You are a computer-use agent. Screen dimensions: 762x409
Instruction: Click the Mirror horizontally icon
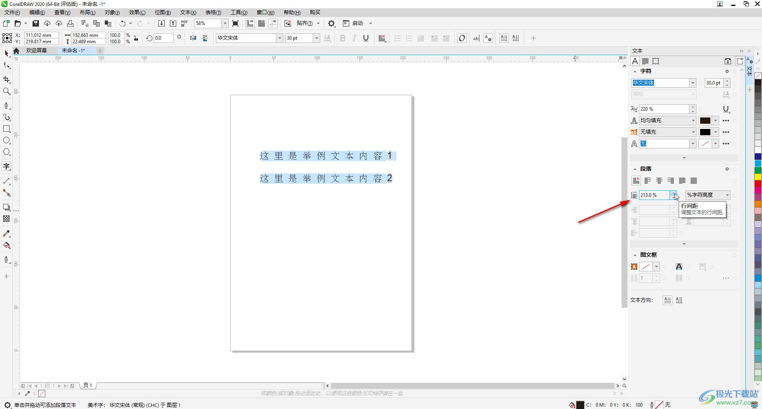coord(193,38)
